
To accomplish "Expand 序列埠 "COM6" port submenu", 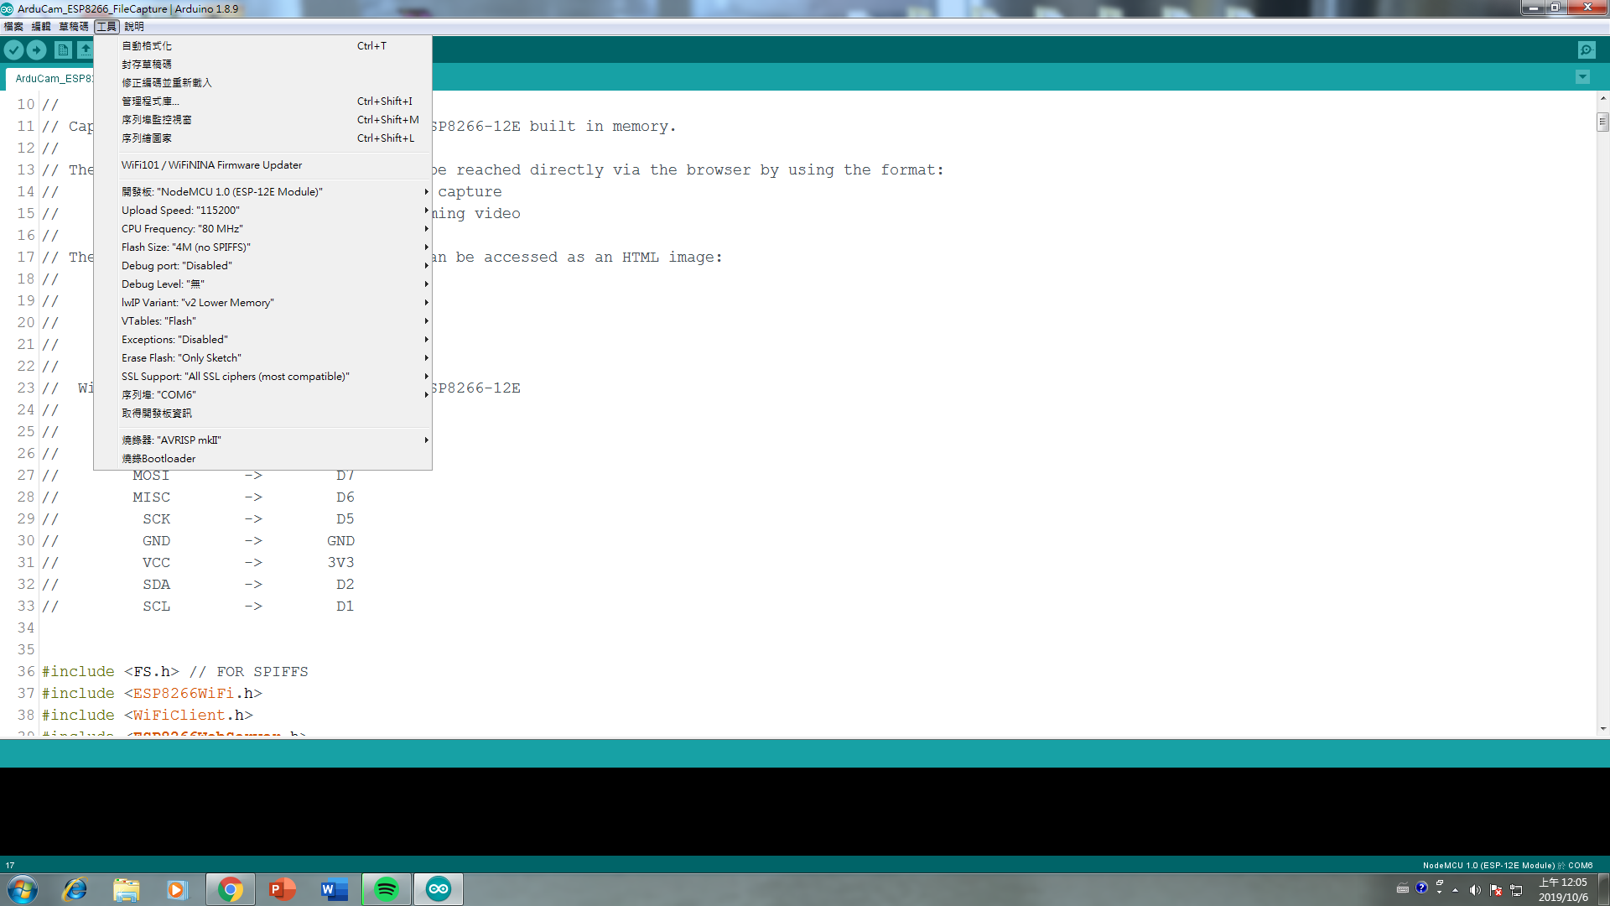I will coord(263,395).
